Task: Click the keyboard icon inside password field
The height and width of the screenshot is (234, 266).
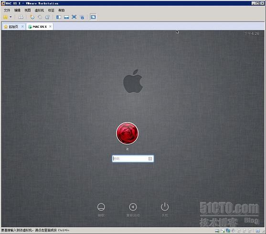Action: pos(150,159)
